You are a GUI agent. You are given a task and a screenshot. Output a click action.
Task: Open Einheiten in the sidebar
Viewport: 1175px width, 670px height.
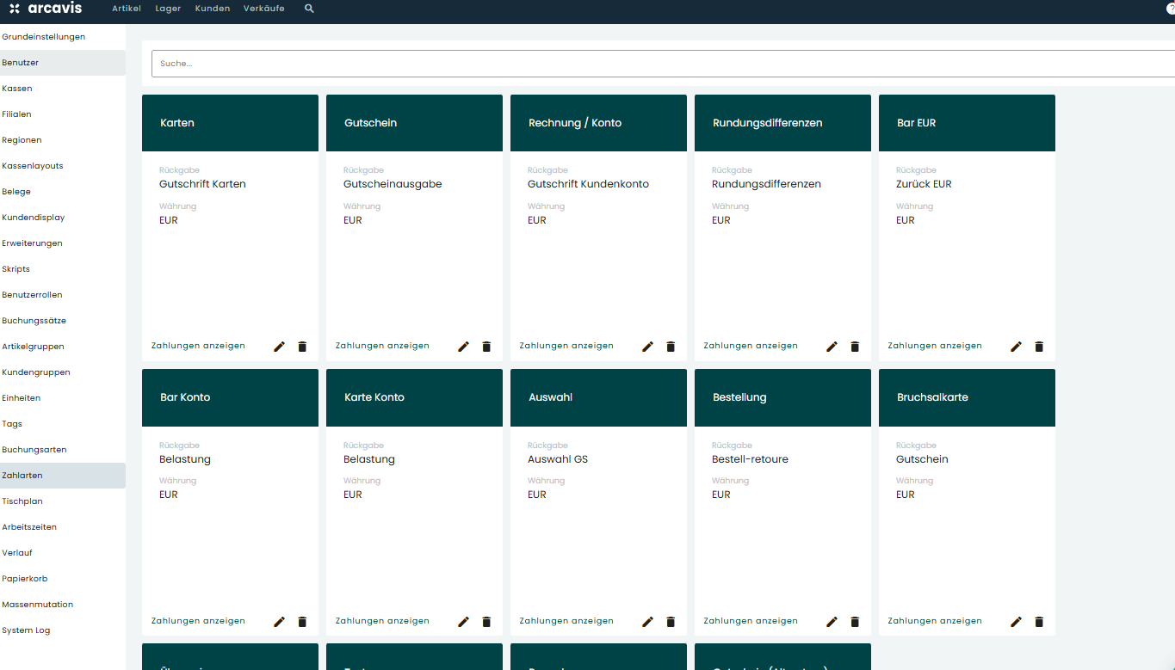(63, 398)
